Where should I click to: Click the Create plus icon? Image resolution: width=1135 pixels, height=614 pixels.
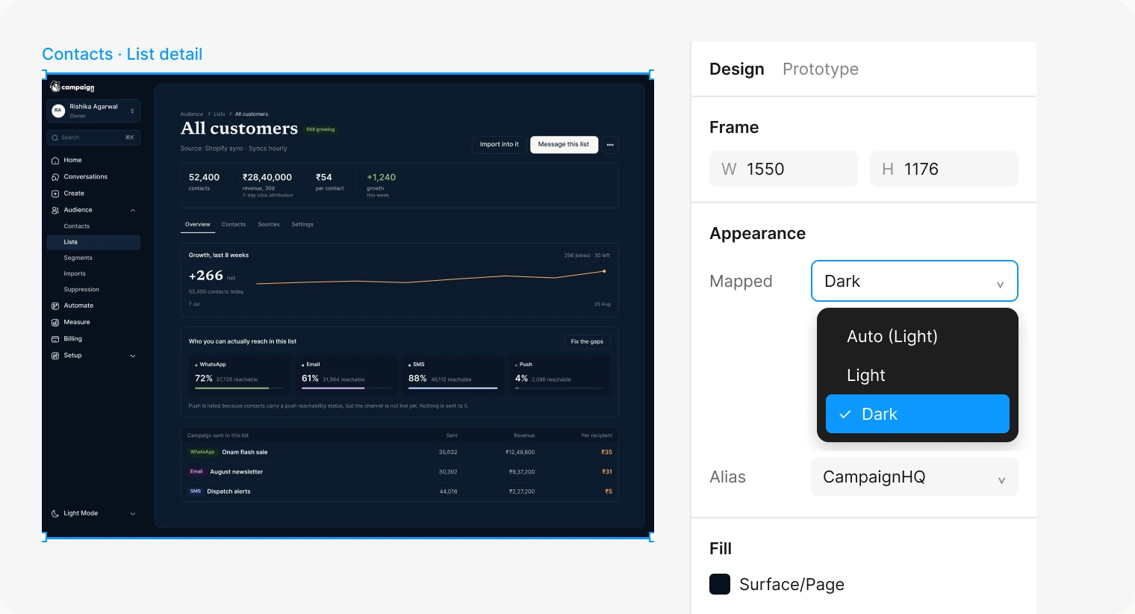tap(55, 193)
